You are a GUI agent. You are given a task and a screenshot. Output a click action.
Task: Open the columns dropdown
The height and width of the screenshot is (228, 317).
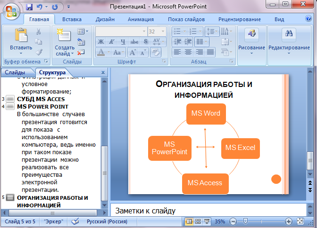pos(202,42)
